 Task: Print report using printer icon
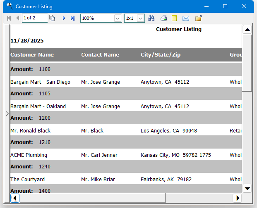click(x=163, y=18)
